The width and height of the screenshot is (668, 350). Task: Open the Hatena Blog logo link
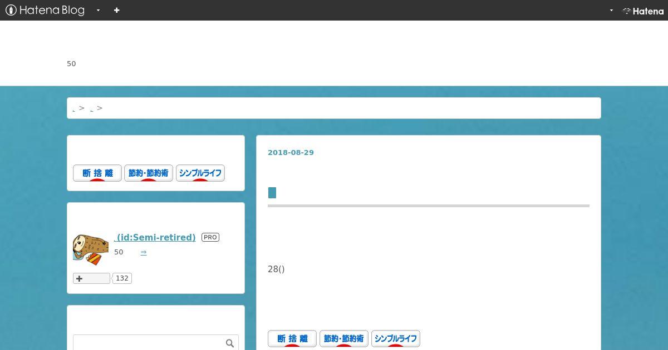(45, 10)
